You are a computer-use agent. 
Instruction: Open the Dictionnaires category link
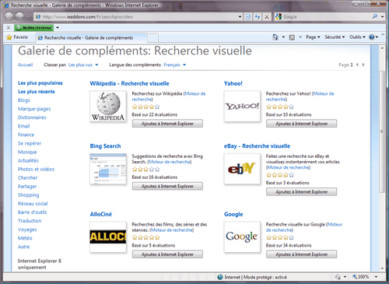point(32,117)
